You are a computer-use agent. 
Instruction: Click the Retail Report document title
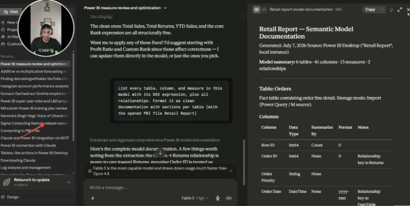(306, 33)
